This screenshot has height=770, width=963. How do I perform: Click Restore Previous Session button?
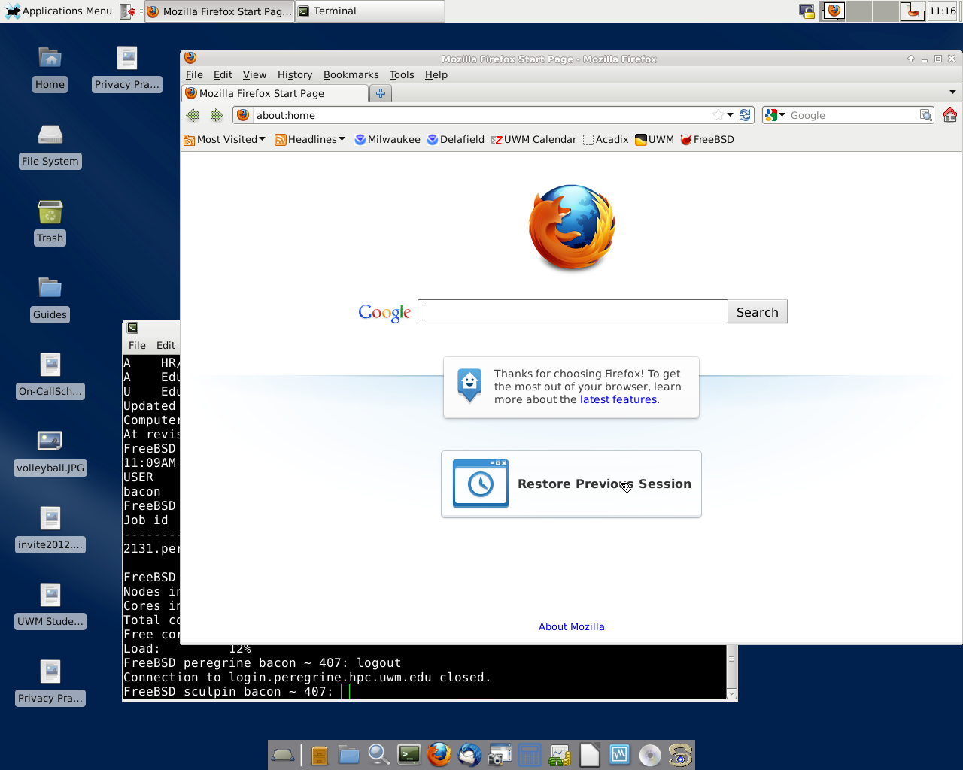571,484
